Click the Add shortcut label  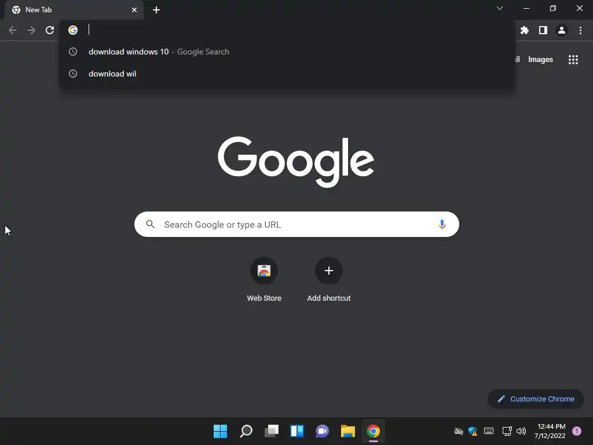pos(329,298)
